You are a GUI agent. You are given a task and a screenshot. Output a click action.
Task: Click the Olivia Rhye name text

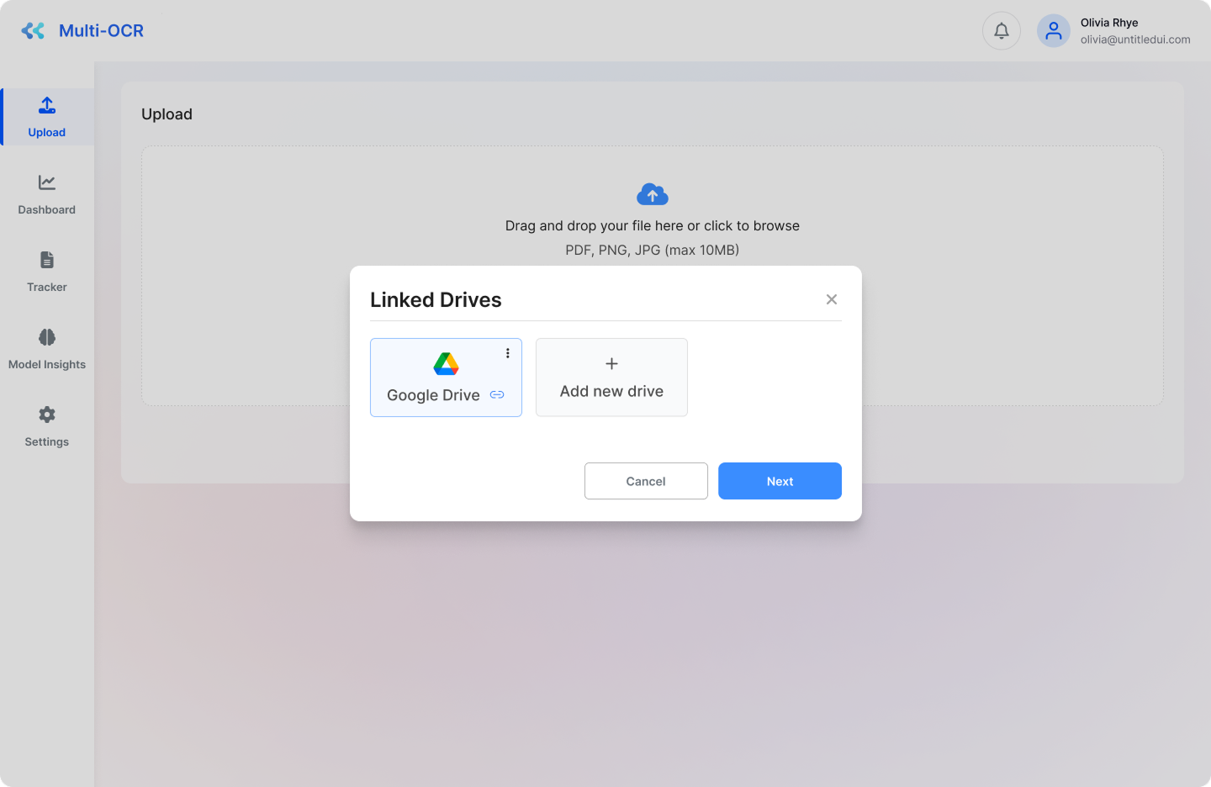click(x=1109, y=23)
